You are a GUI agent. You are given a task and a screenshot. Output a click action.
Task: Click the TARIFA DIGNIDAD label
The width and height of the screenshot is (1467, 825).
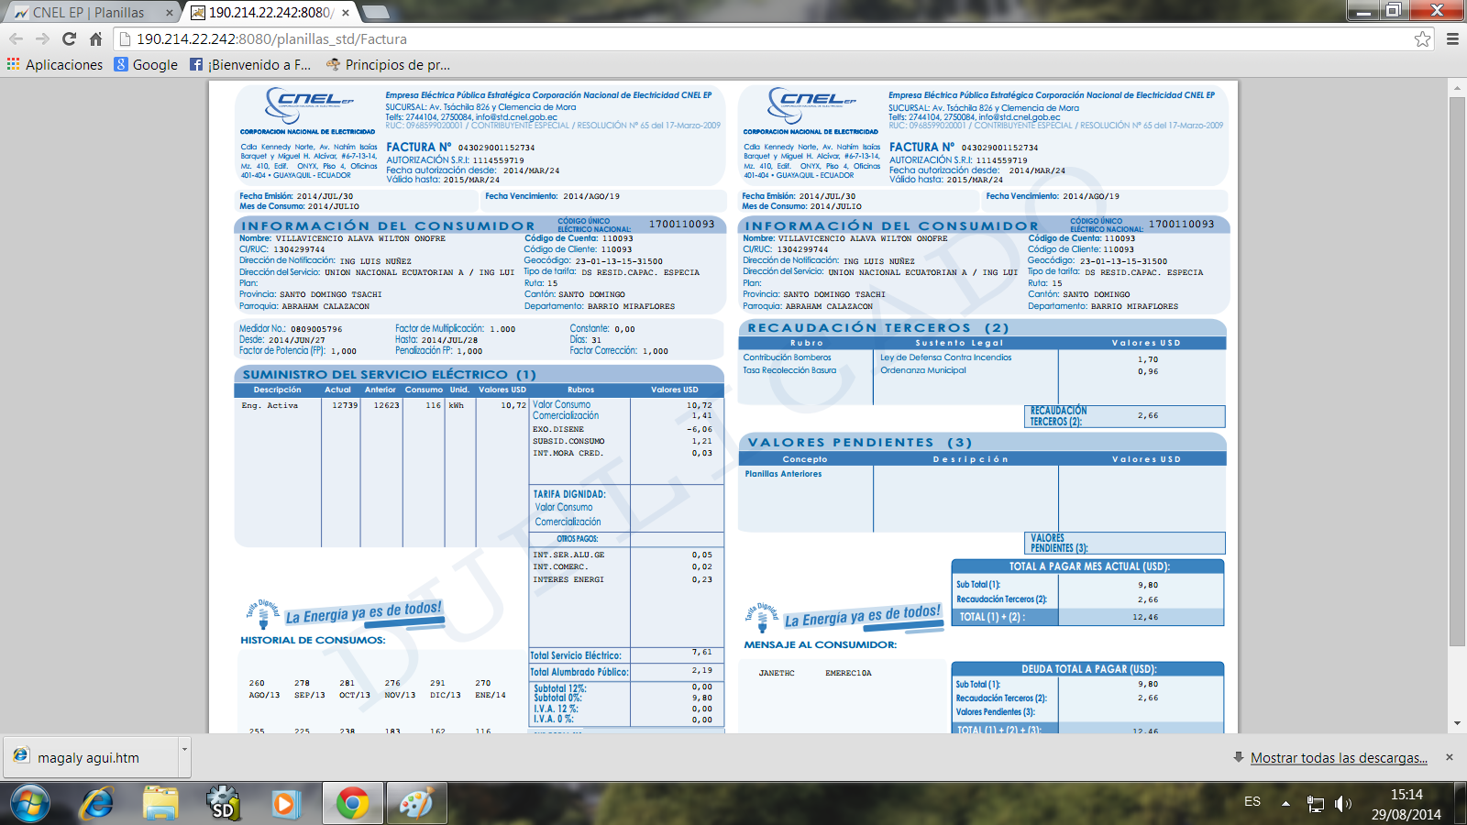[569, 494]
